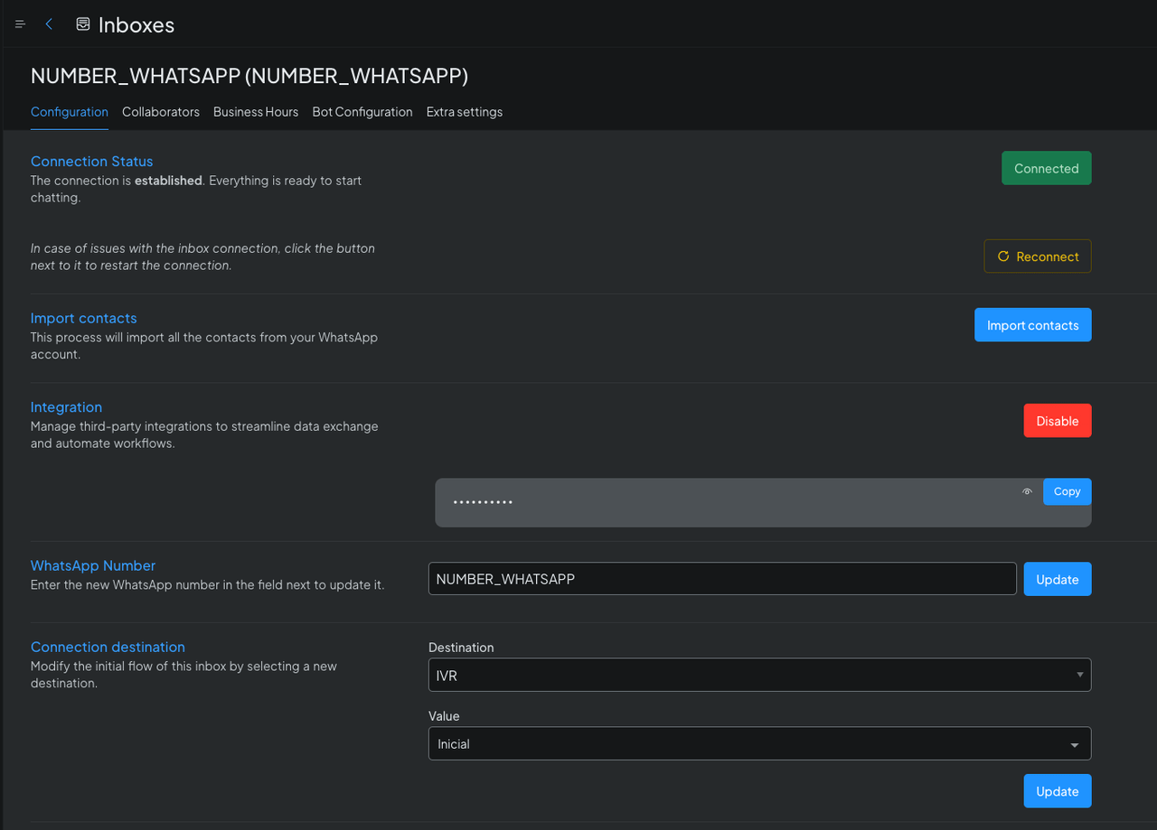Disable the third-party integration
1157x830 pixels.
[x=1057, y=421]
